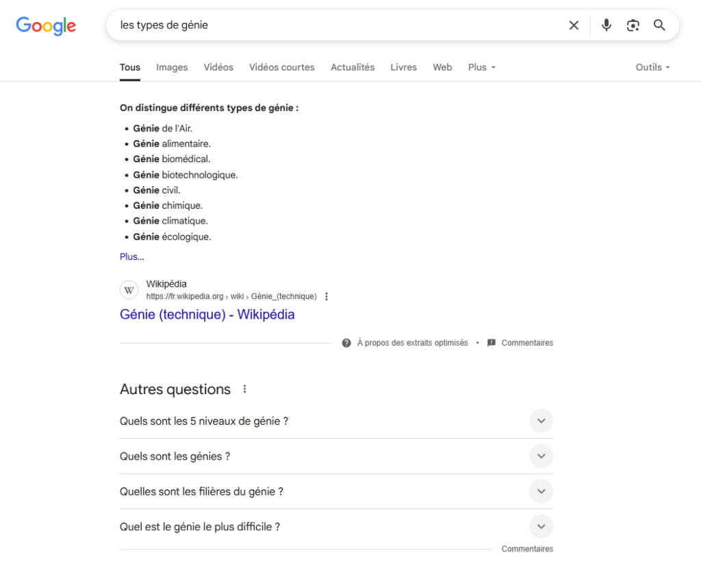Expand 'Quelles sont les filières du génie ?'
Screen dimensions: 701x561
(336, 491)
